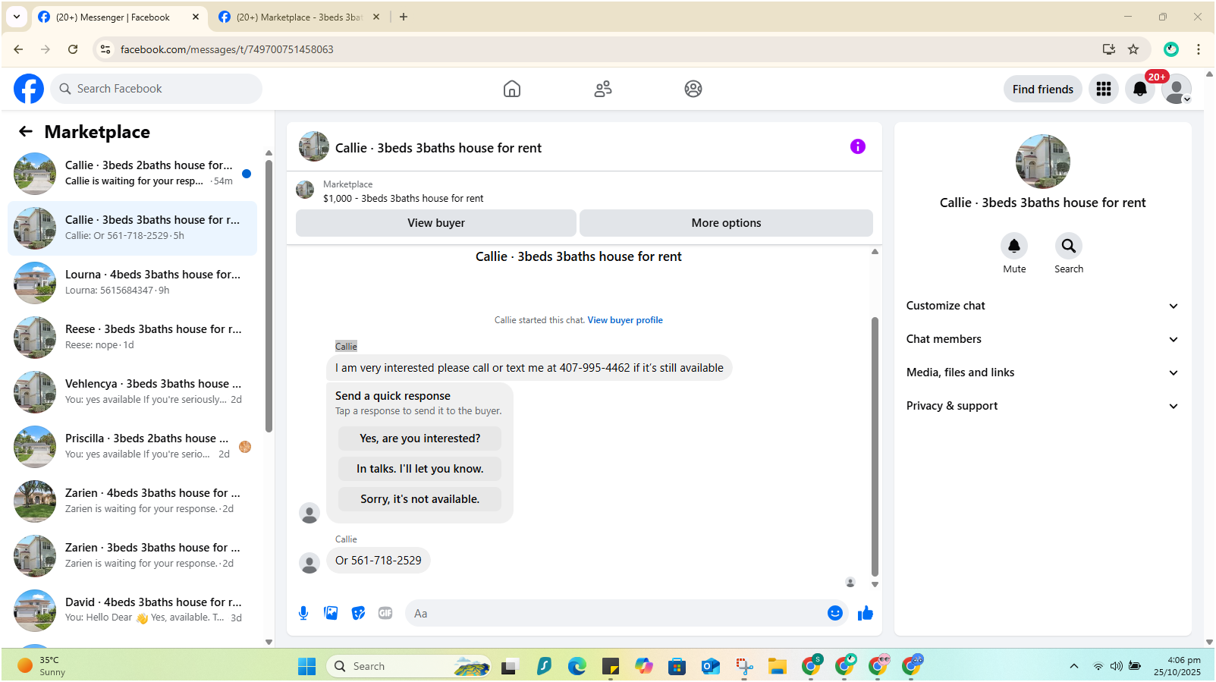The width and height of the screenshot is (1216, 682).
Task: Expand Customize chat section
Action: click(x=1043, y=306)
